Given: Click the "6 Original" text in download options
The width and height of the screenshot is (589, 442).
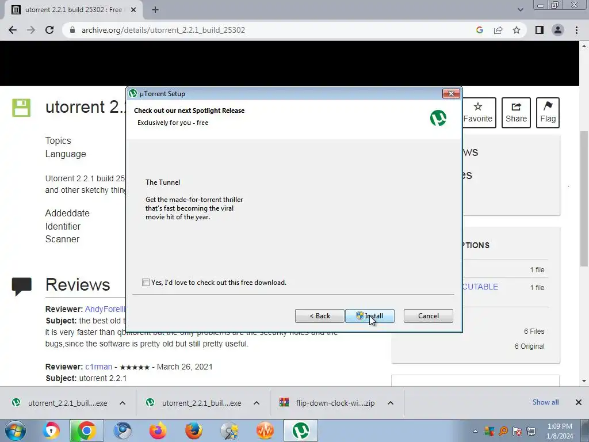Looking at the screenshot, I should click(529, 346).
